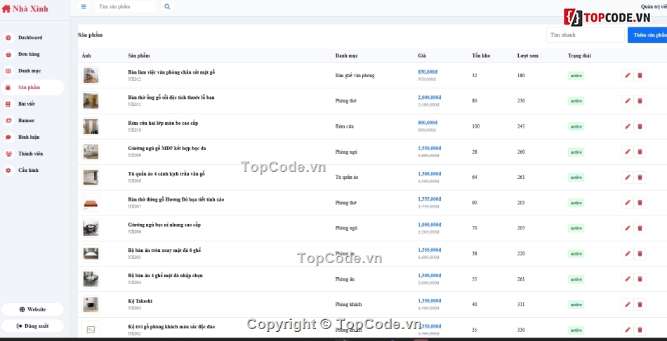Delete Kệ Takeshi NX003

click(x=640, y=305)
